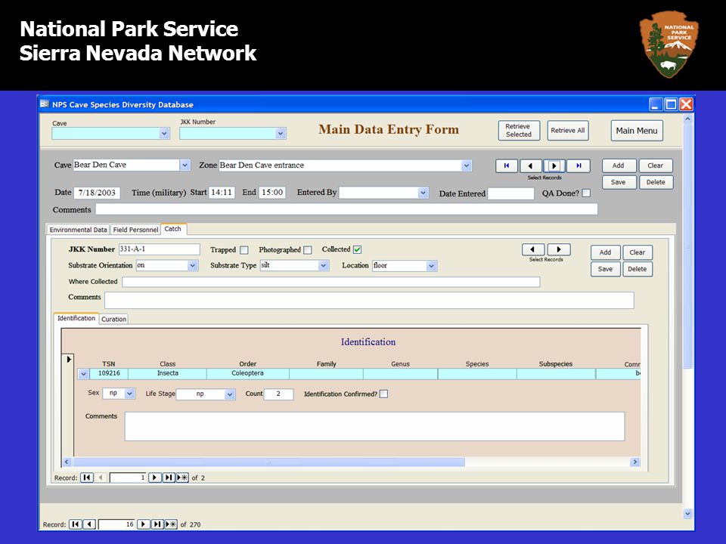Click the NPS Cave Species Diversity Database window icon
The image size is (726, 544).
click(x=45, y=104)
